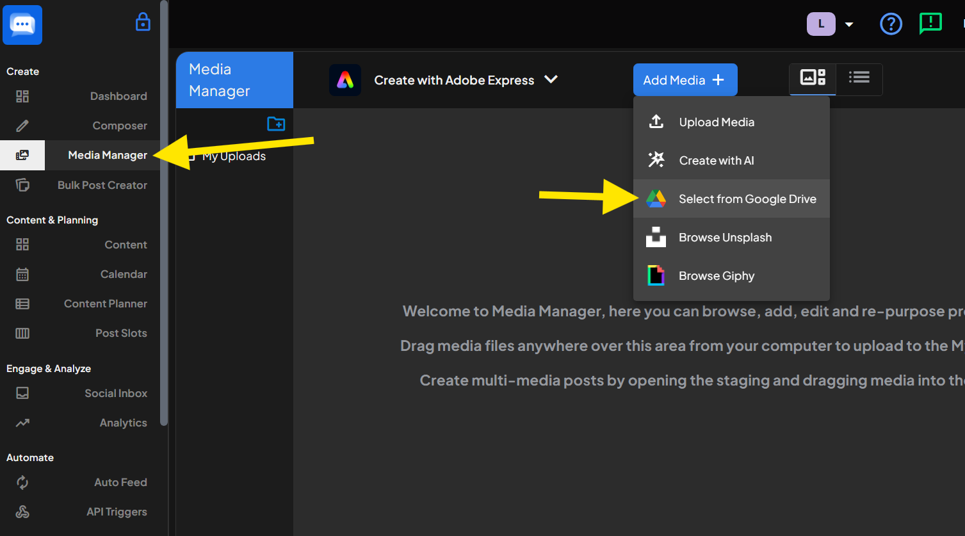Switch to grid view layout
The width and height of the screenshot is (965, 536).
point(813,78)
